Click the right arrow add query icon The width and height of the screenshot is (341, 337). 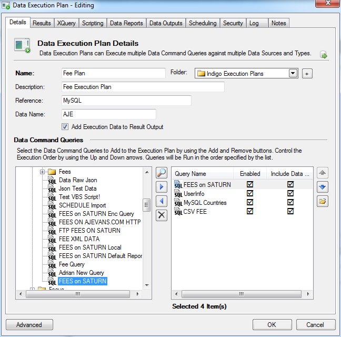[x=162, y=187]
